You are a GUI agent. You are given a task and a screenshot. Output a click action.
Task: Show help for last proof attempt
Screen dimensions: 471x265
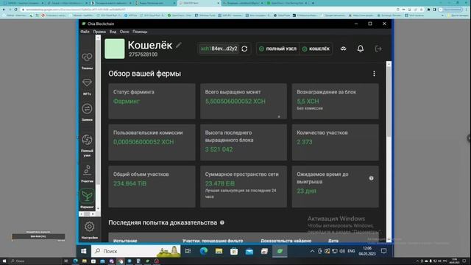[222, 222]
